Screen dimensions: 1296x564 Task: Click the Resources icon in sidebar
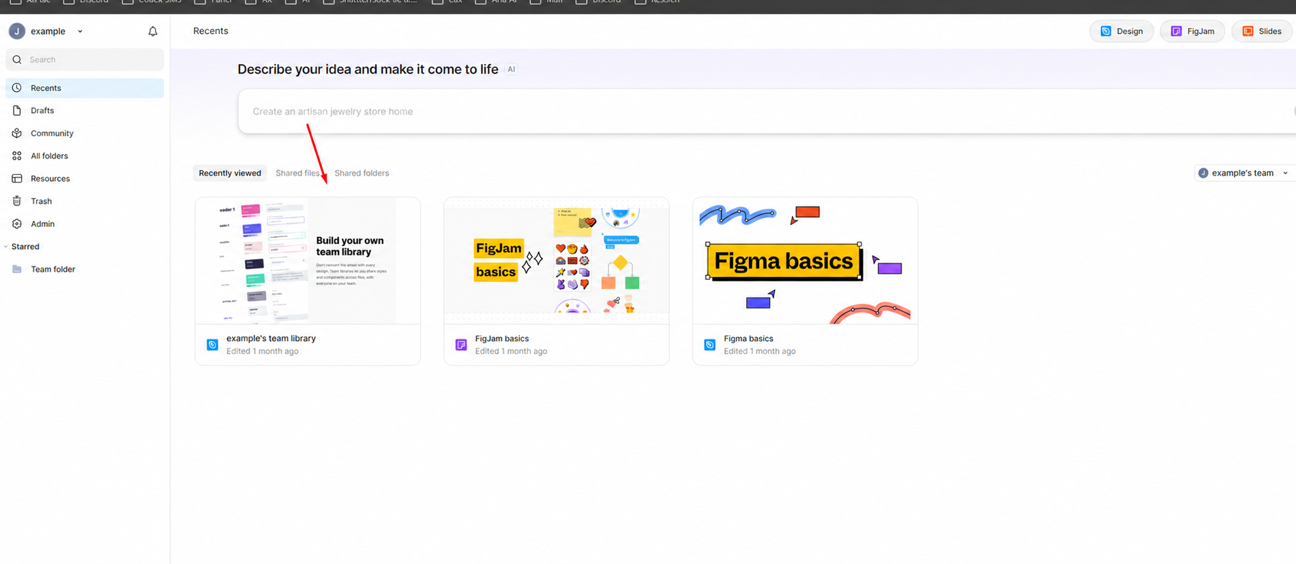click(x=17, y=178)
